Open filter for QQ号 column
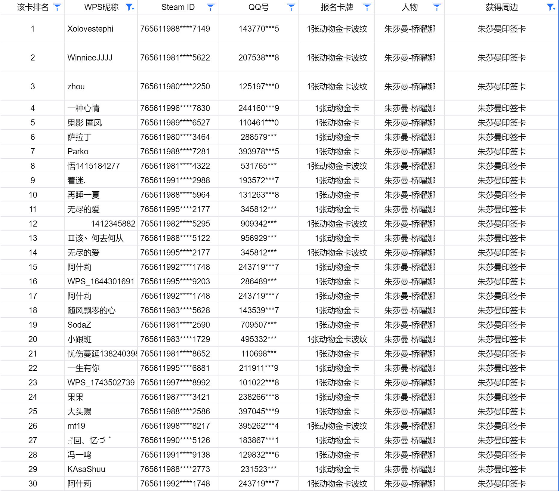The image size is (559, 491). [x=291, y=7]
